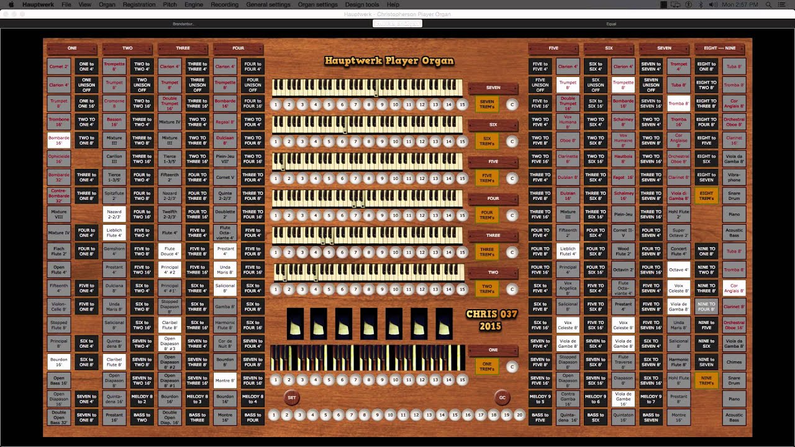Image resolution: width=795 pixels, height=447 pixels.
Task: Toggle the Carillon III stop
Action: [x=114, y=159]
